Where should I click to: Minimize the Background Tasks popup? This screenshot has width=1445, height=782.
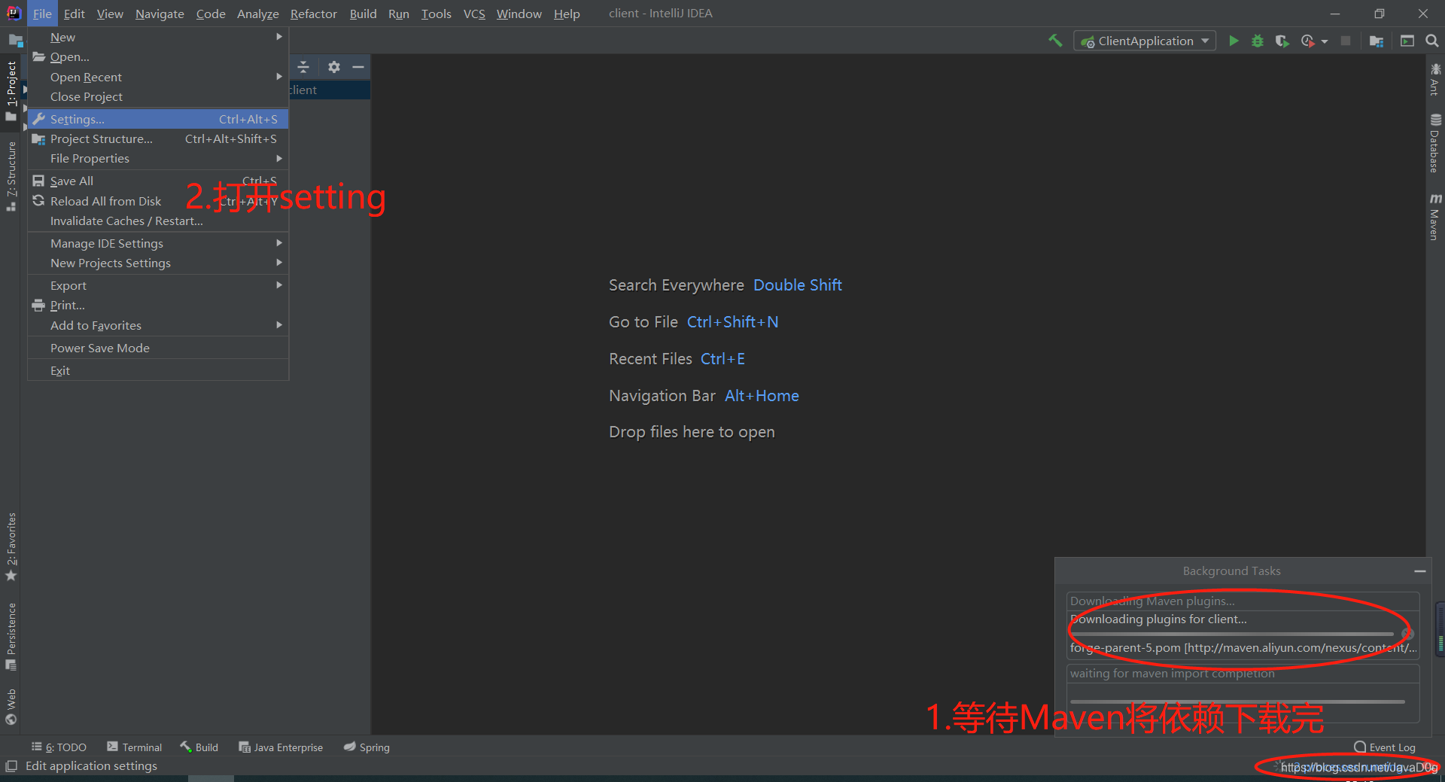(1420, 571)
